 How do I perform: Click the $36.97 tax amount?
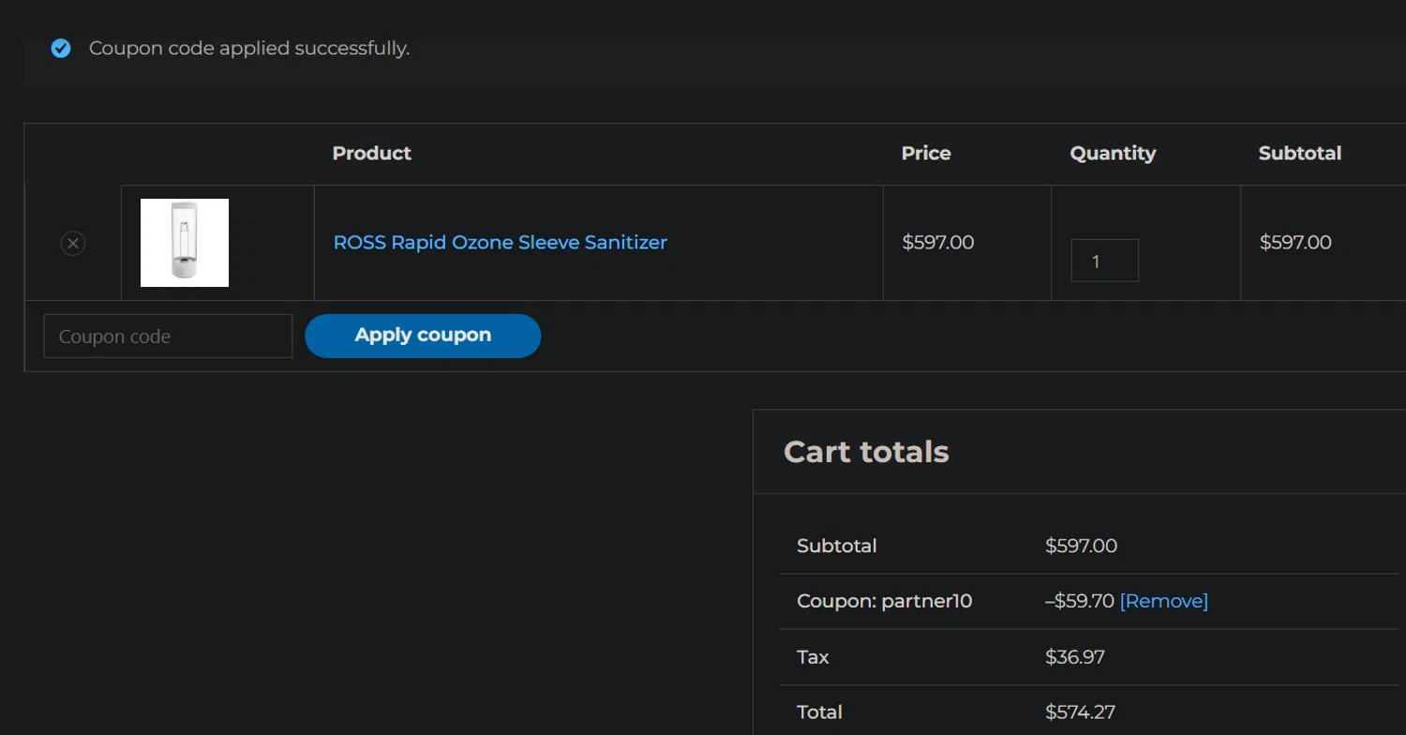click(x=1075, y=657)
